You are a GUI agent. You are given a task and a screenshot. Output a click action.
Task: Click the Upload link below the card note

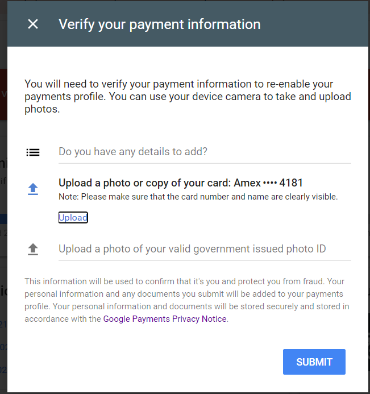tap(73, 218)
